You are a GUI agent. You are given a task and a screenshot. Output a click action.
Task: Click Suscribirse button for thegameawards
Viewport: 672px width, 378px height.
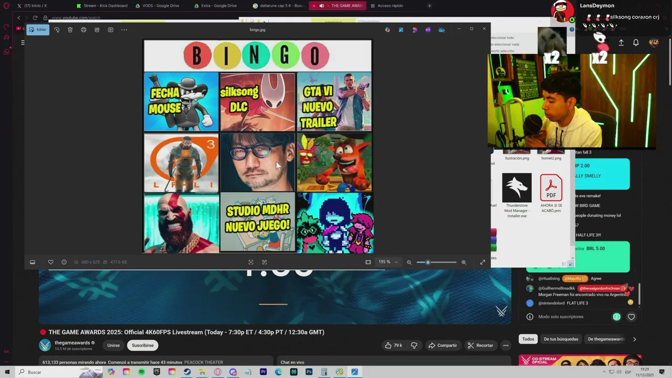(x=143, y=345)
